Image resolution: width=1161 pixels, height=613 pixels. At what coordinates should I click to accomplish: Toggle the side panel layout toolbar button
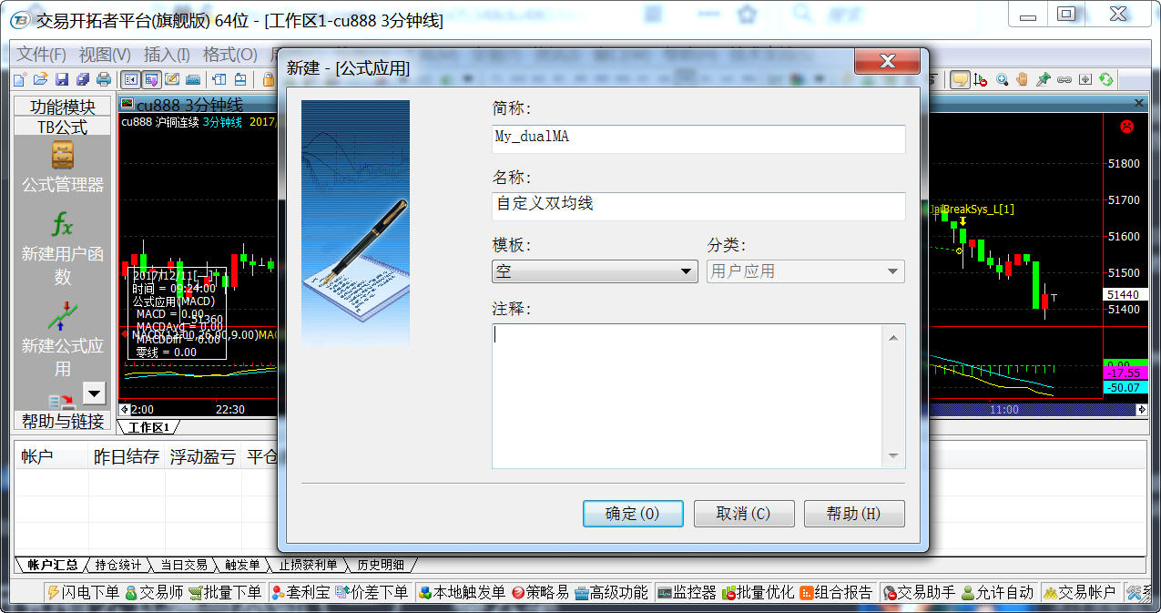[x=131, y=79]
